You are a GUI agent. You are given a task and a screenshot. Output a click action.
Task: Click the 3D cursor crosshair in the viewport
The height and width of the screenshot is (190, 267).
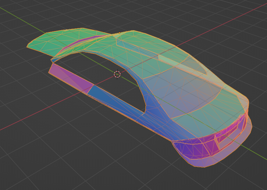(117, 74)
